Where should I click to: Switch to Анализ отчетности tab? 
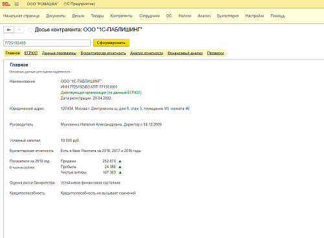tap(146, 53)
